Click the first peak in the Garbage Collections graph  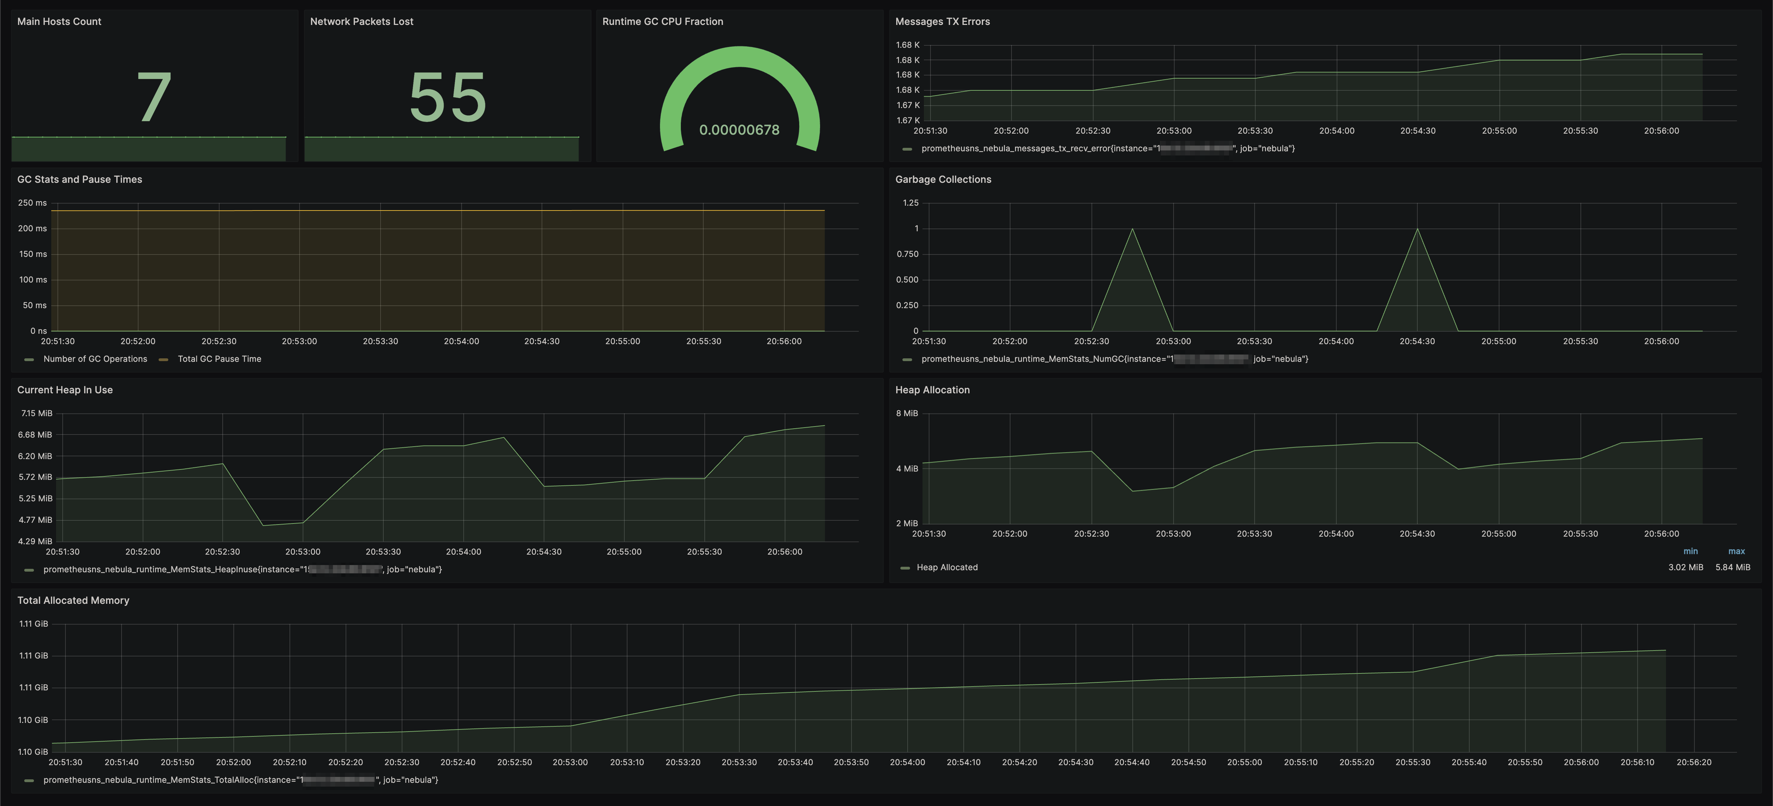(1132, 229)
